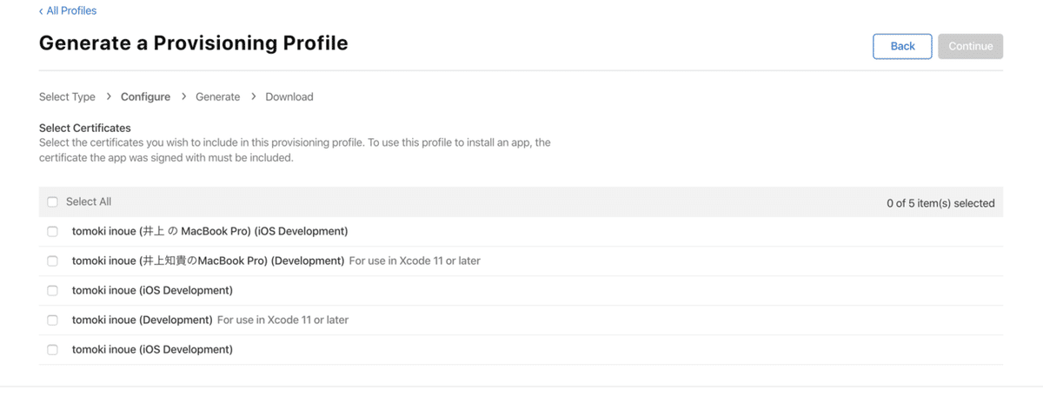Go to the Select Type step

click(x=67, y=97)
